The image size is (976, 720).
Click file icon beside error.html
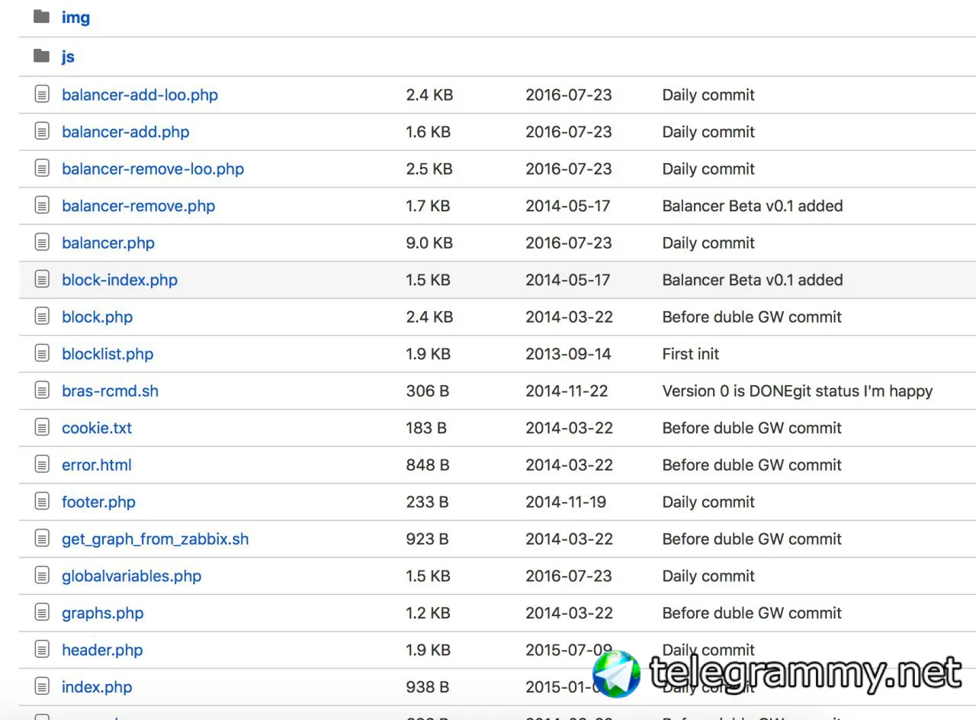[42, 464]
